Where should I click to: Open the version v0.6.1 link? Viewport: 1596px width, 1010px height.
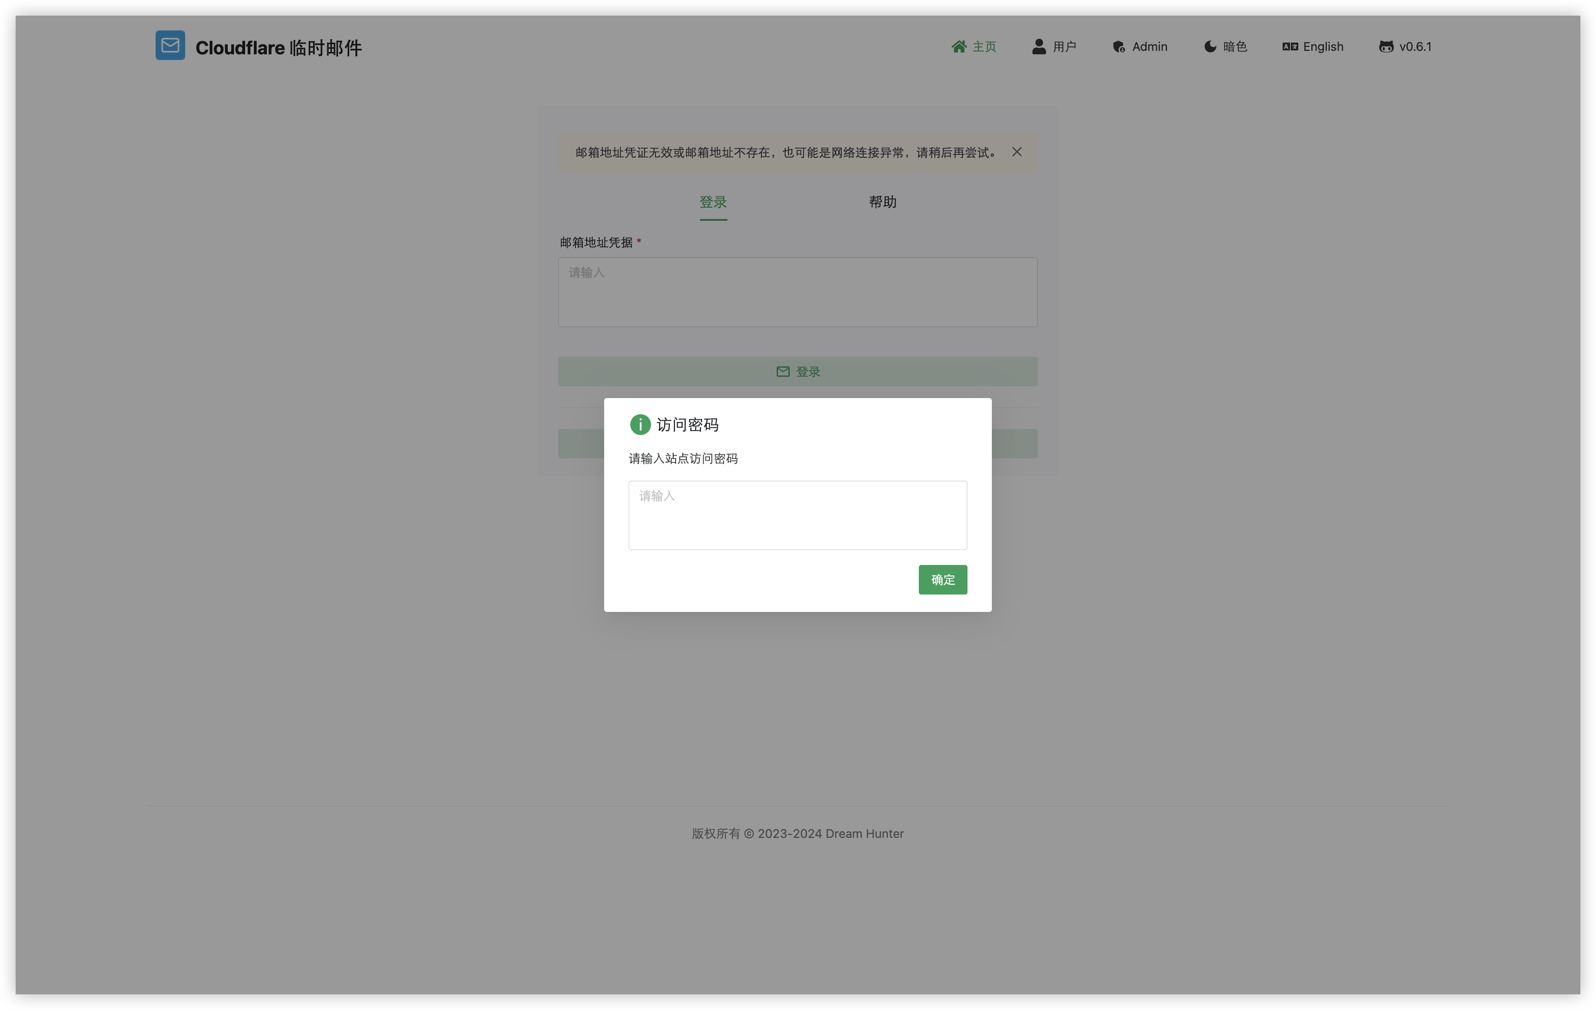[x=1404, y=47]
